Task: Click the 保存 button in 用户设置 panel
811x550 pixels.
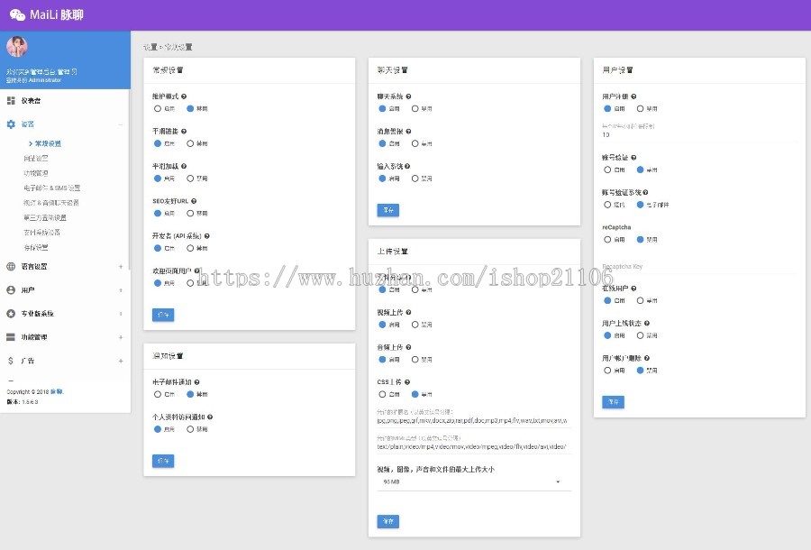Action: (x=612, y=402)
